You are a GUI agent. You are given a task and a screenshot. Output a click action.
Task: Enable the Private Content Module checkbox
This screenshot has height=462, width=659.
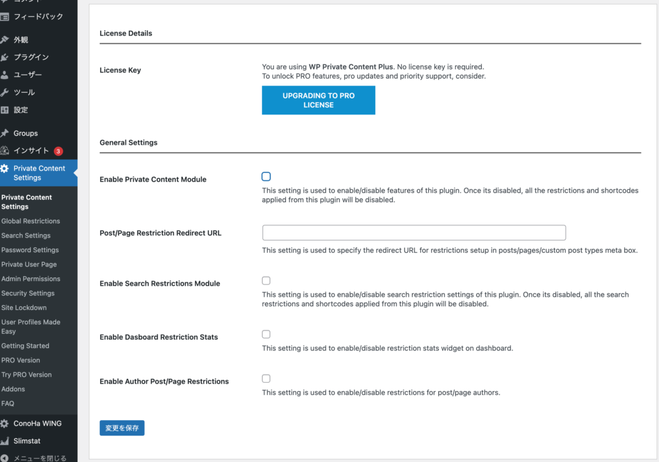[266, 176]
